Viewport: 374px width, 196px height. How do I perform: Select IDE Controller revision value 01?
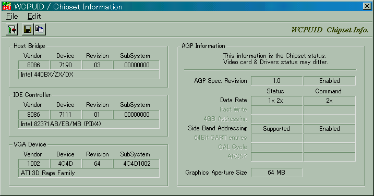(x=98, y=115)
